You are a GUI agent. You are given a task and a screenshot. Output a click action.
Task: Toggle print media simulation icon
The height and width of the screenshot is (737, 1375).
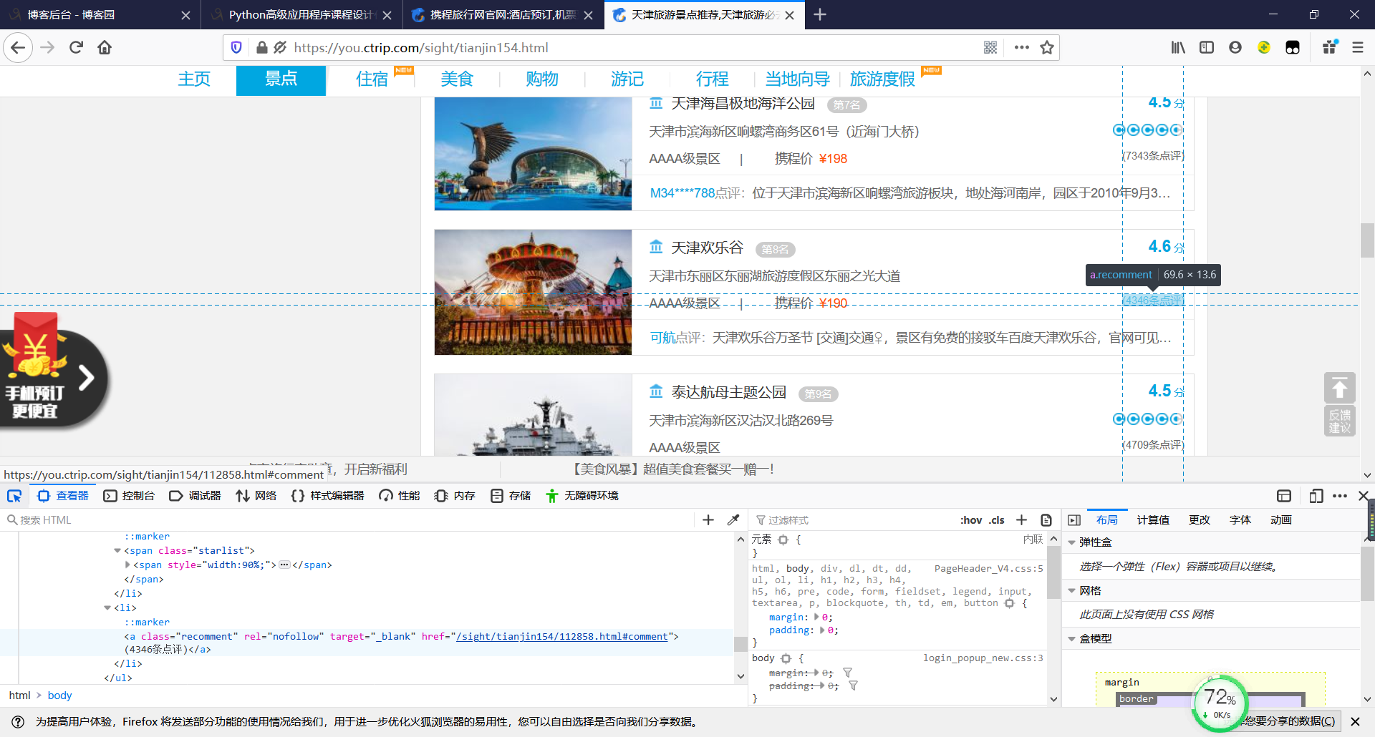(1046, 520)
